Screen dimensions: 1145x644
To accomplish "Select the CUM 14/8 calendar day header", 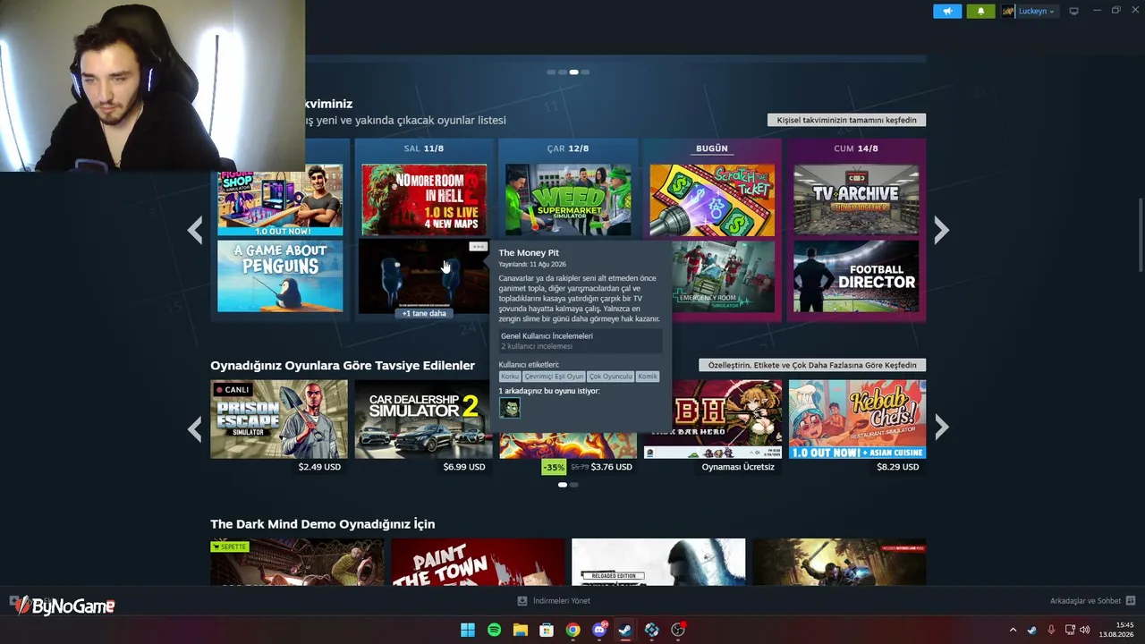I will click(856, 148).
